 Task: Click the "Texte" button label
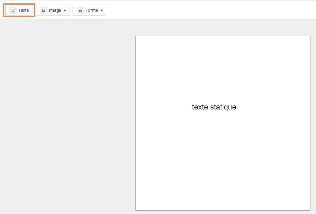pos(24,10)
